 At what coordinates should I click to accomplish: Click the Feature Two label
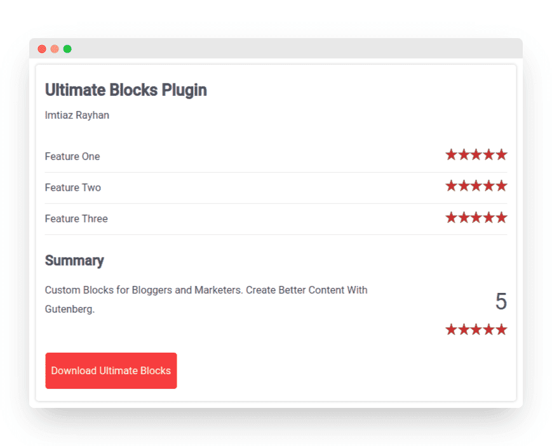coord(73,187)
